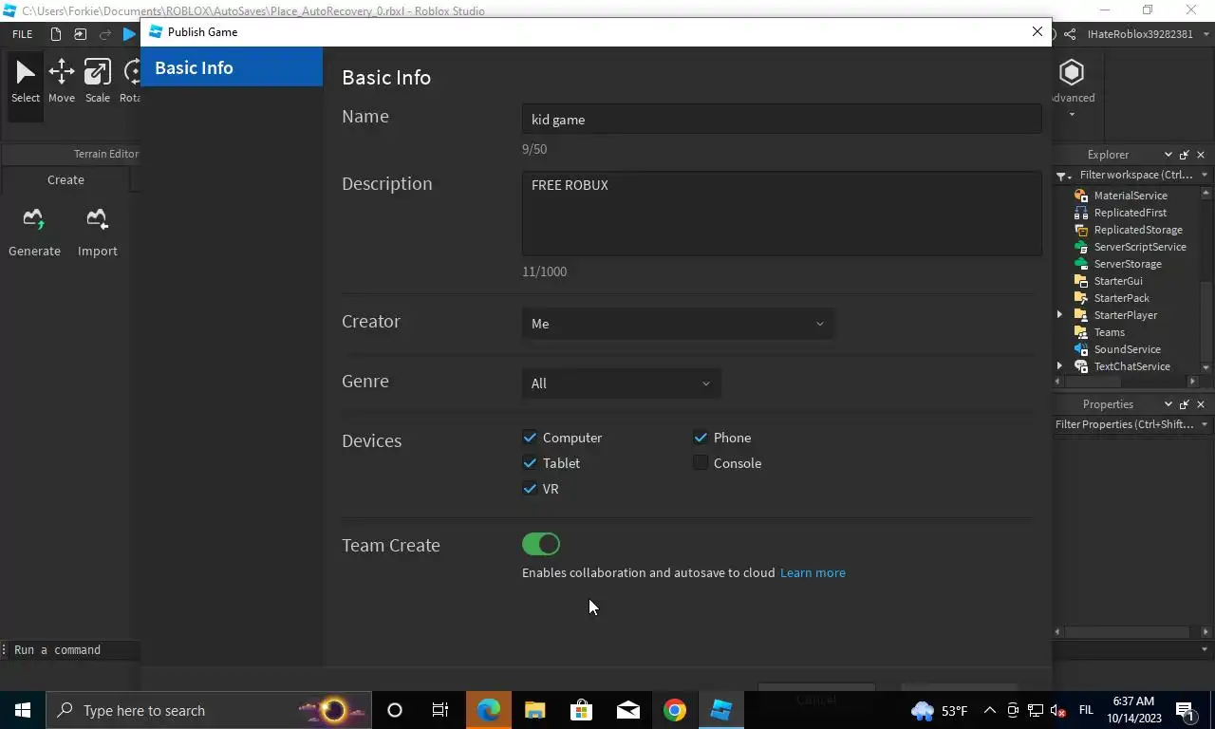Viewport: 1215px width, 729px height.
Task: Click the Learn more link
Action: pos(813,572)
